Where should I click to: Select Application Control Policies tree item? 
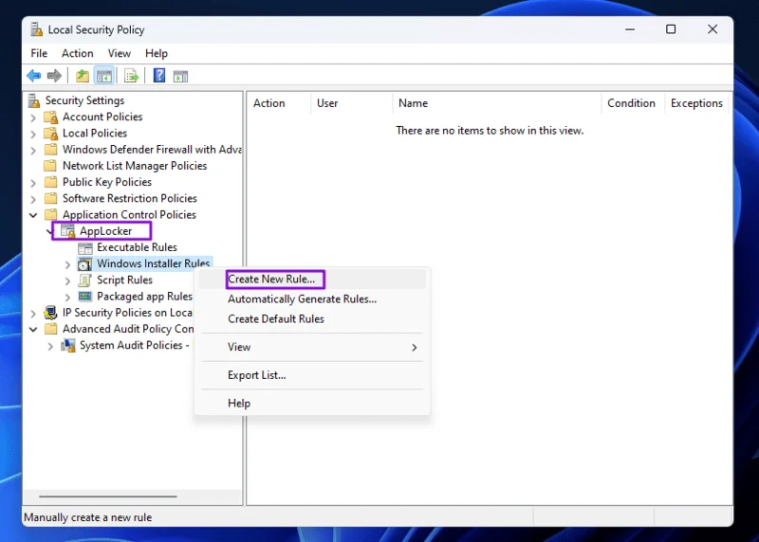(129, 215)
